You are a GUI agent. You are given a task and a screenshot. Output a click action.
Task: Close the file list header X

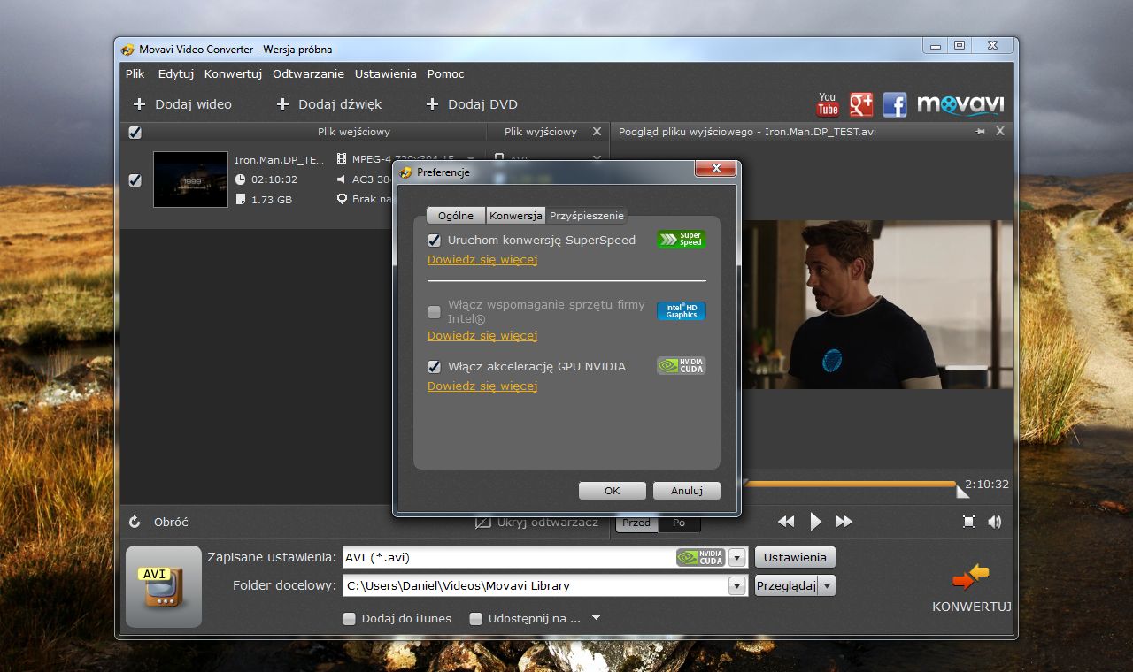point(597,132)
